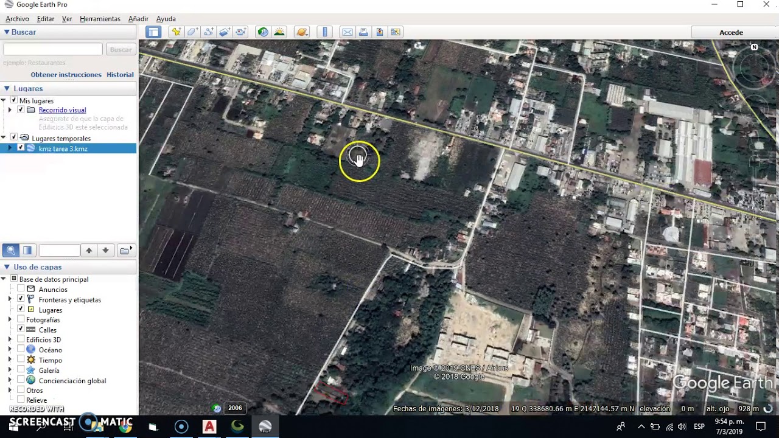Screen dimensions: 779x438
Task: Open the planet switcher icon
Action: pyautogui.click(x=301, y=32)
